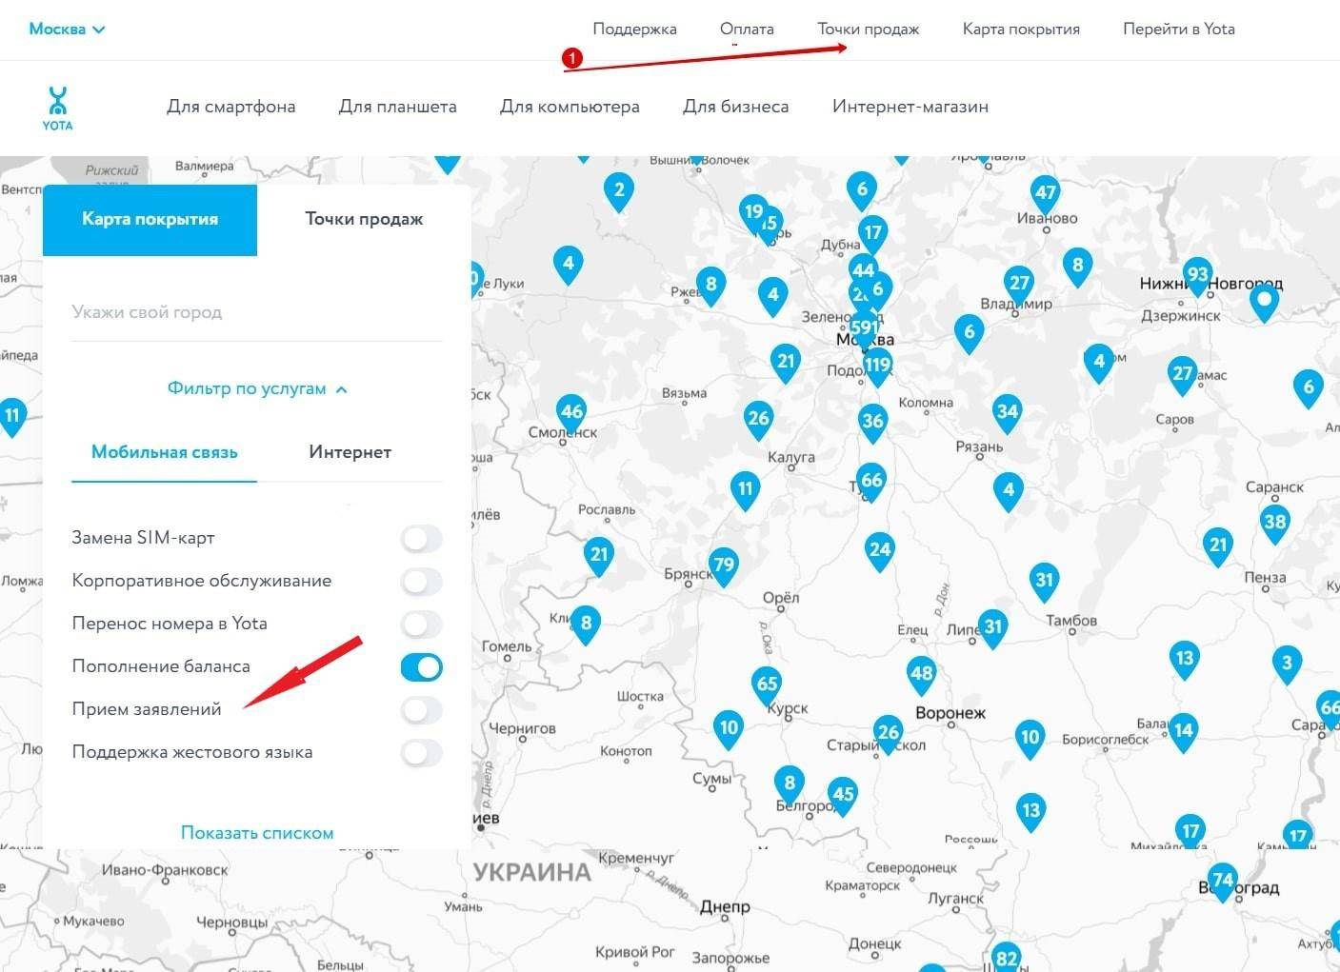This screenshot has height=972, width=1340.
Task: Open Поддержка in top navigation
Action: 634,29
